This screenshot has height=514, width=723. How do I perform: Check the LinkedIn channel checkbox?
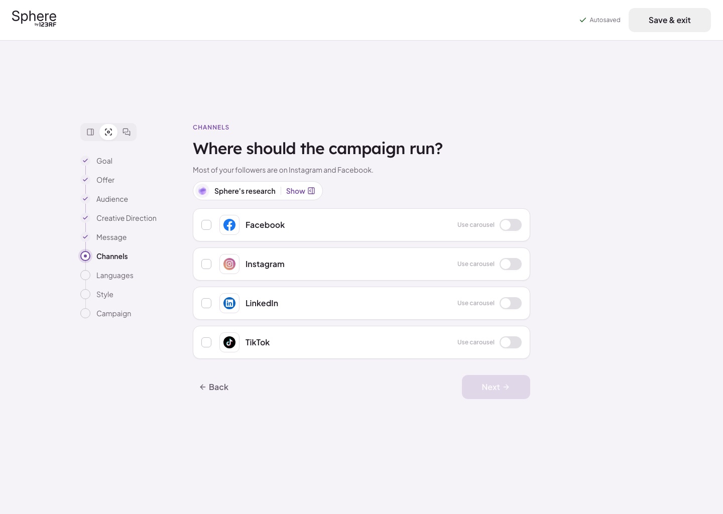pyautogui.click(x=206, y=303)
